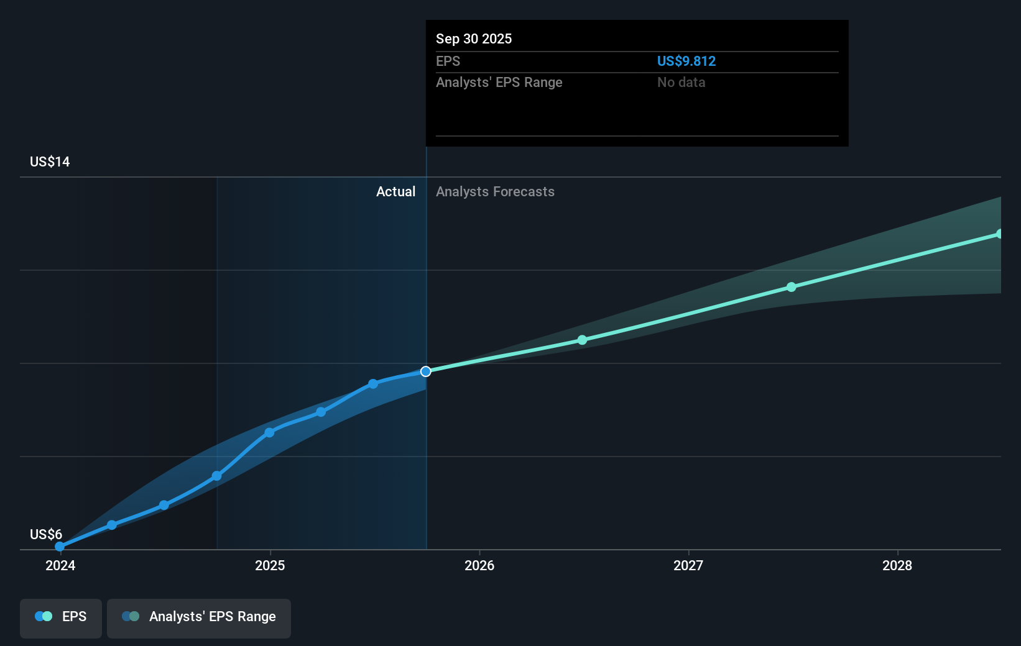
Task: Click the Actual section label
Action: coord(395,192)
